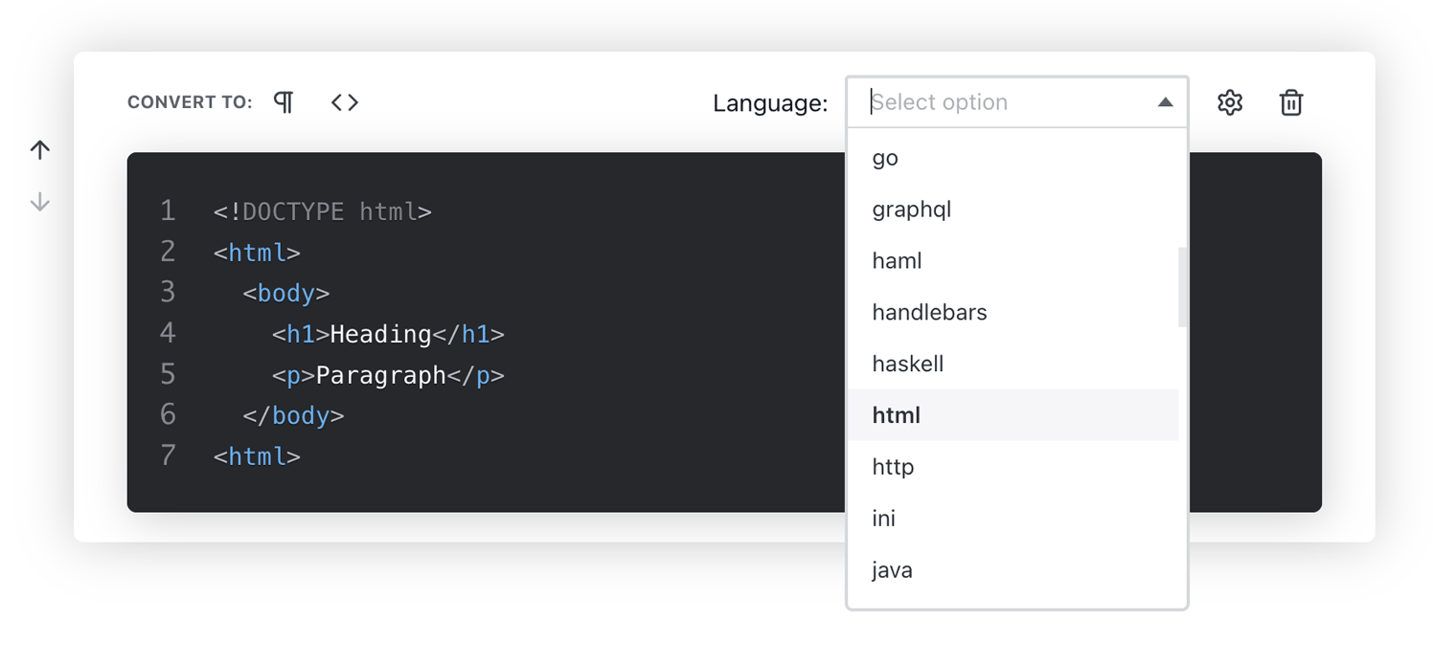Select the code brackets conversion icon

pos(344,102)
